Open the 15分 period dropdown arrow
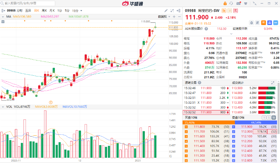The height and width of the screenshot is (163, 280). click(81, 11)
